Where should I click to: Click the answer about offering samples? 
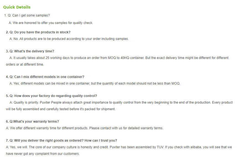(x=51, y=23)
